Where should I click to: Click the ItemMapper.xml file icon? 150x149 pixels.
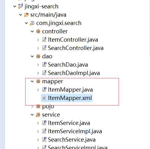point(44,98)
